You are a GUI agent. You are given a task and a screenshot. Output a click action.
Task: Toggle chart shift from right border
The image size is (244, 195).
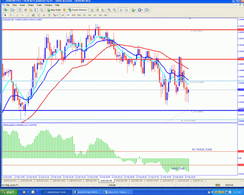(x=126, y=10)
